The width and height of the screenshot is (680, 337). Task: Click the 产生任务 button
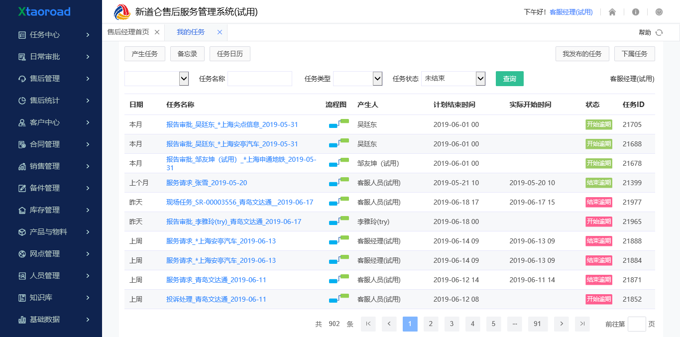pos(144,54)
